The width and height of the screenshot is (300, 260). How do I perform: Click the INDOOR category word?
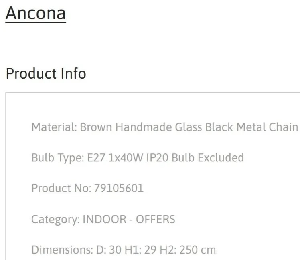pos(104,219)
